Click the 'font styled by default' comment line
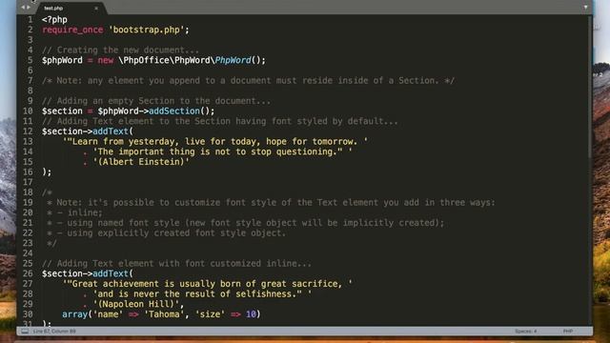Viewport: 610px width, 343px height. pos(220,121)
